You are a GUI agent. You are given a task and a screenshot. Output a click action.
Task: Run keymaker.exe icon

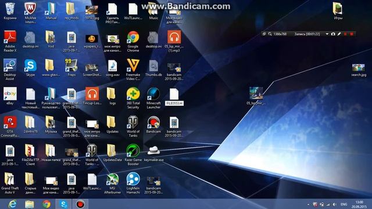153,153
